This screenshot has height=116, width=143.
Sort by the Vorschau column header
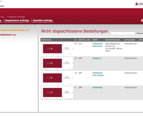[x=46, y=40]
